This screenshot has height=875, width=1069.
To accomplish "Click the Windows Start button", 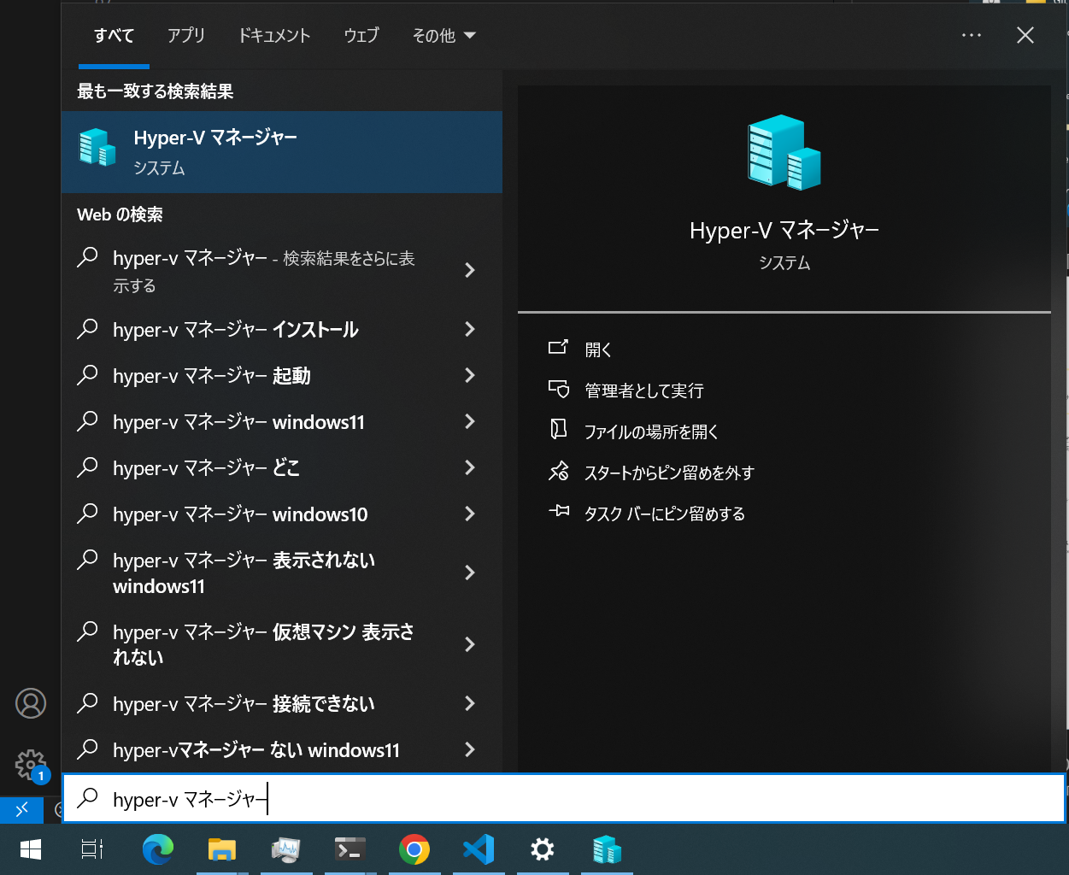I will tap(31, 849).
